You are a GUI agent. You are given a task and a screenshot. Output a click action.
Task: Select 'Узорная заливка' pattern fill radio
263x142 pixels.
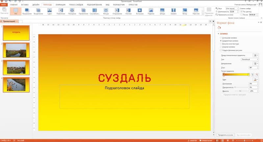tap(221, 47)
